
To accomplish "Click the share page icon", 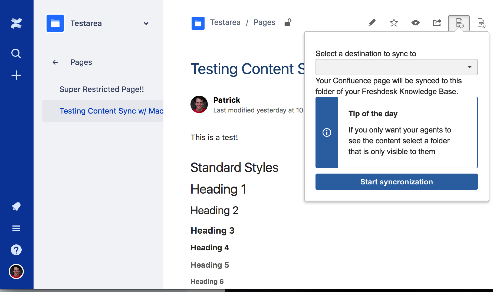I will click(437, 23).
